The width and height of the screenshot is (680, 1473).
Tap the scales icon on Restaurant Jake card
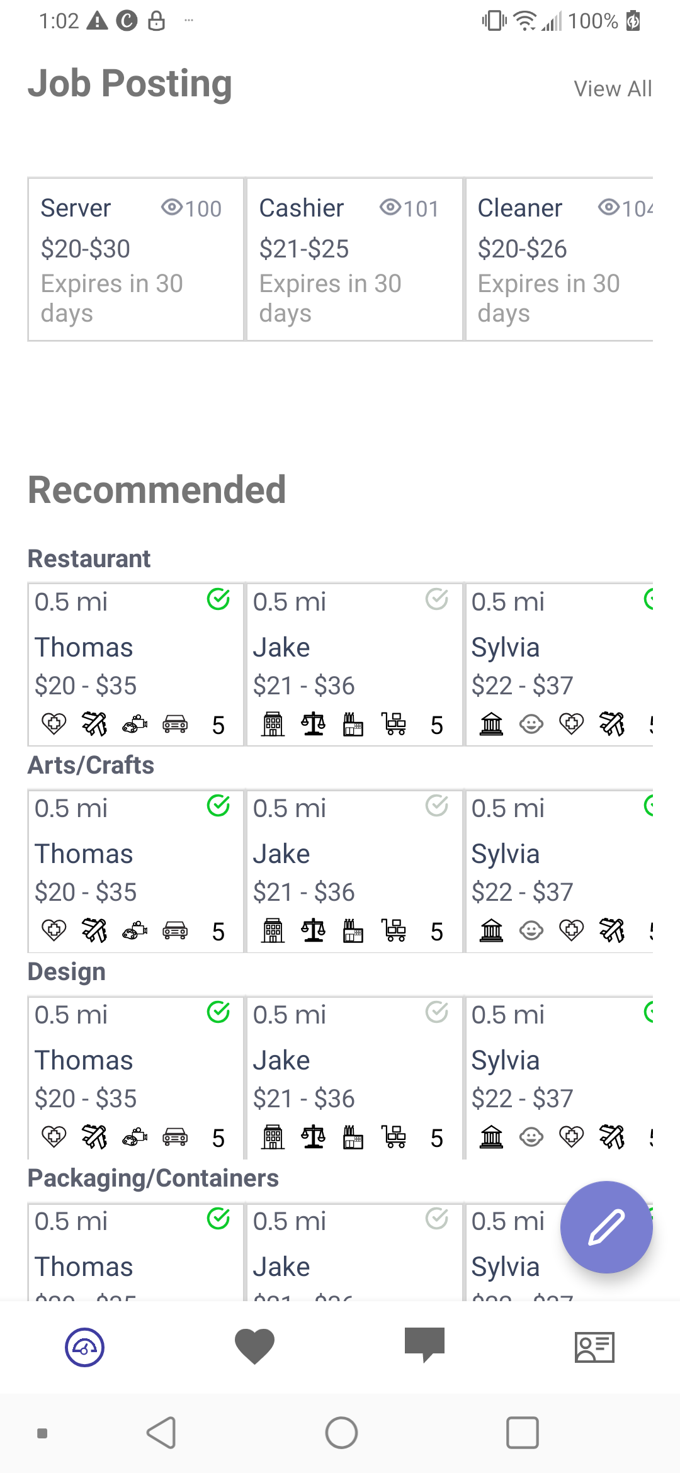click(x=313, y=724)
